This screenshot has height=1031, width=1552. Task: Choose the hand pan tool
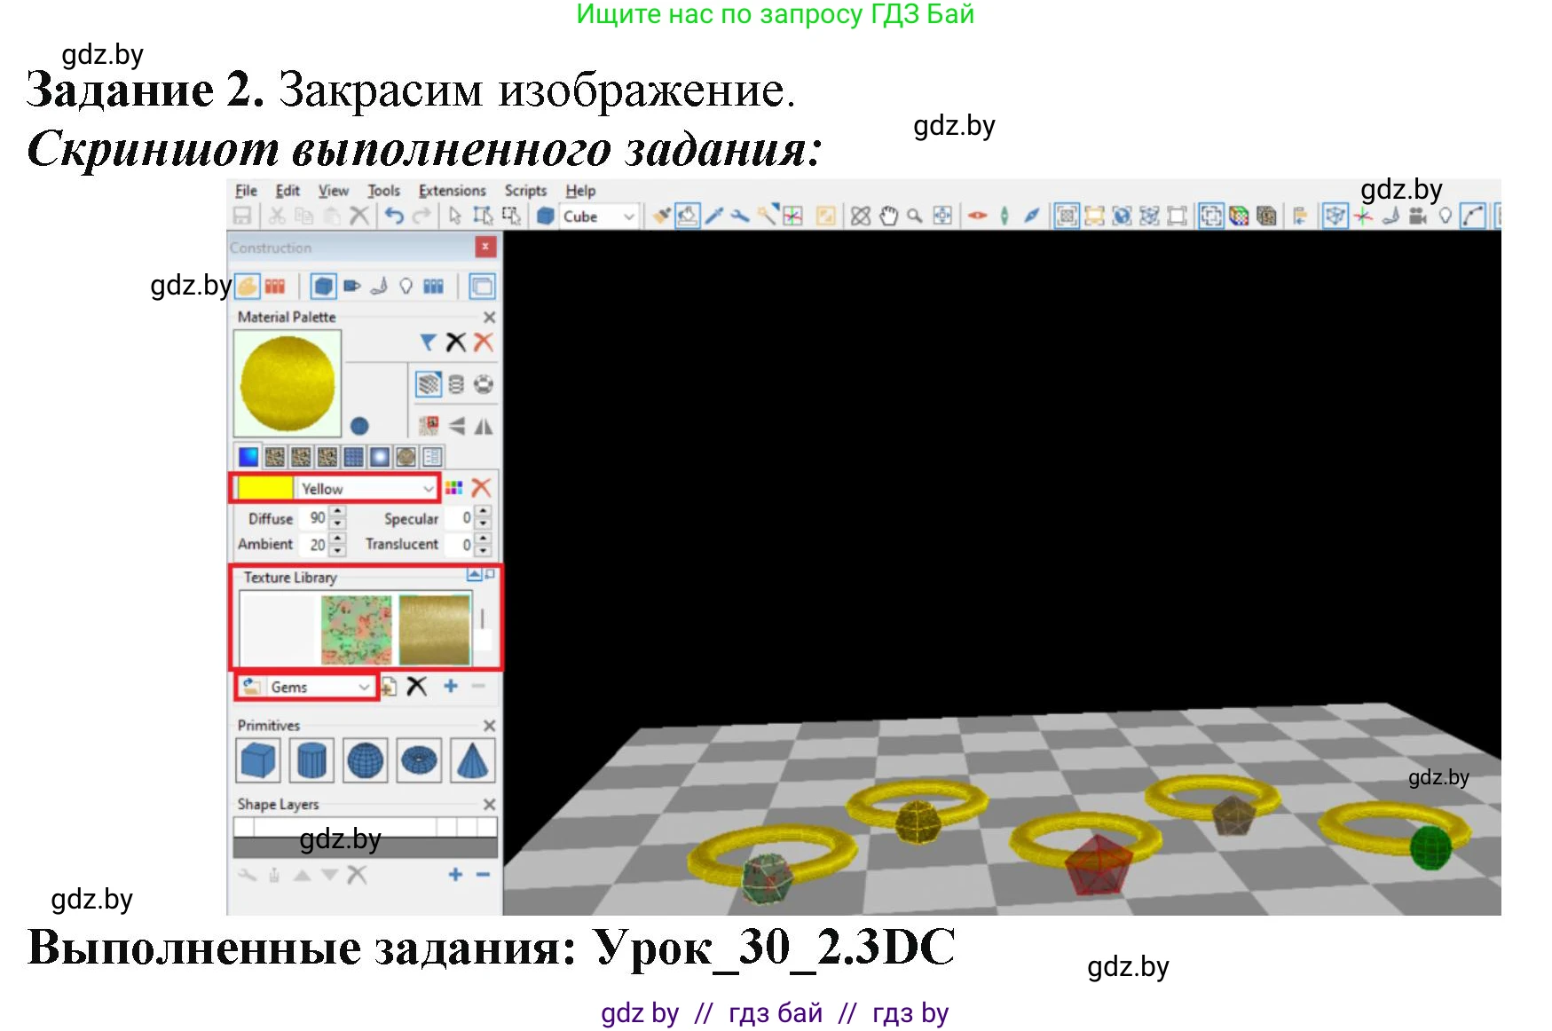[x=888, y=216]
